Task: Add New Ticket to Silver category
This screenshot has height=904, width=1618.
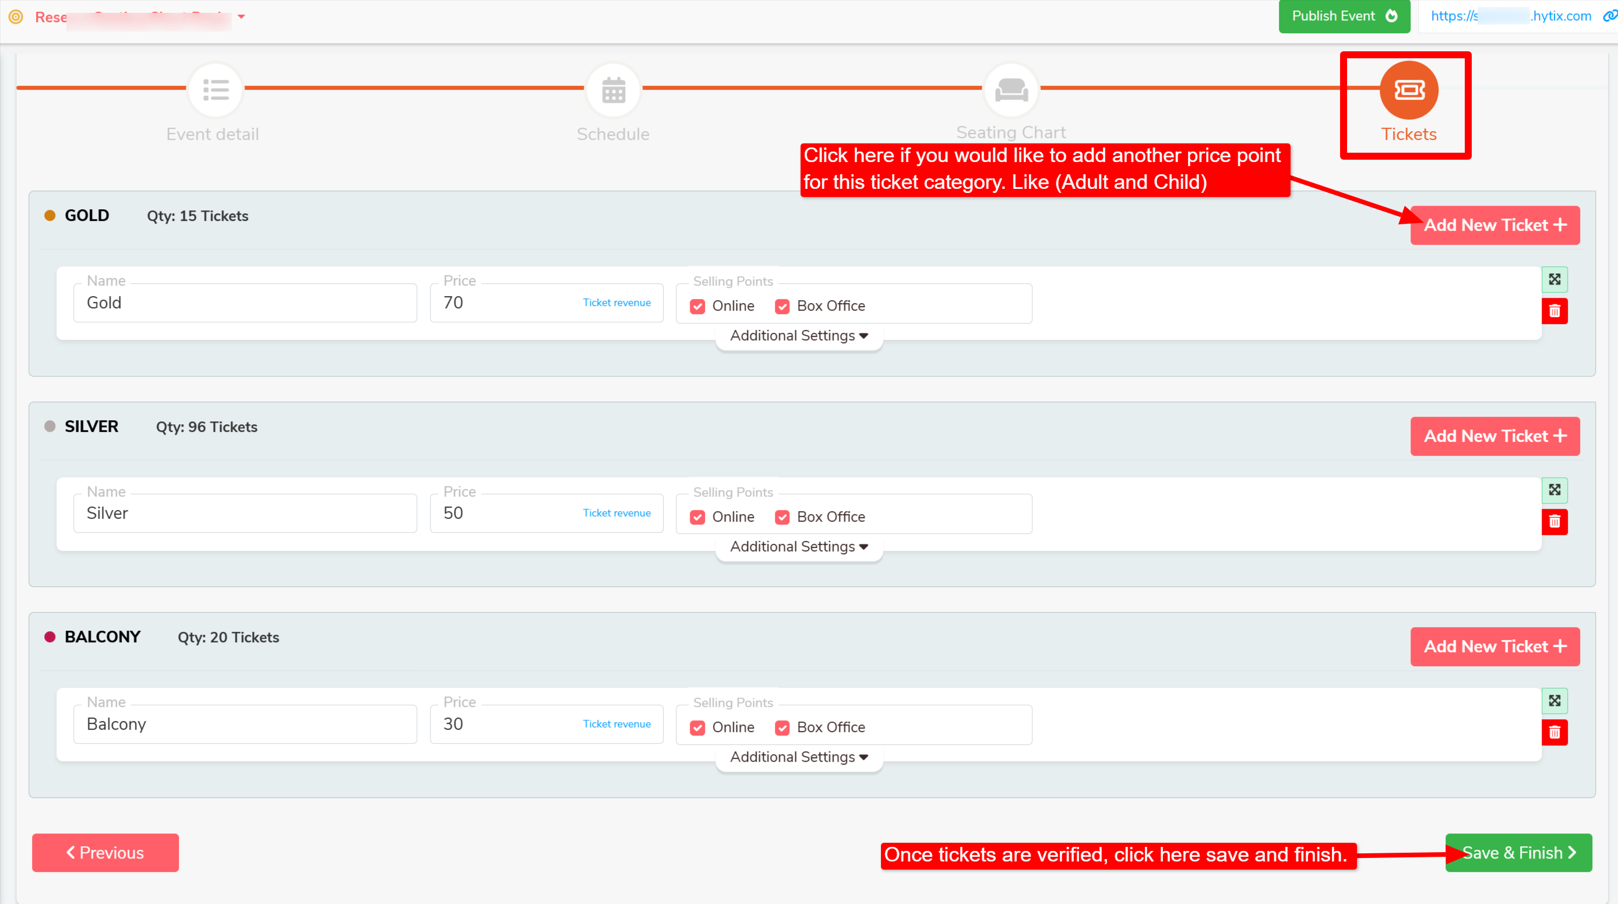Action: tap(1494, 436)
